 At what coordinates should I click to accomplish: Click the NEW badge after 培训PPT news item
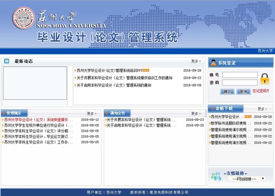(x=146, y=71)
